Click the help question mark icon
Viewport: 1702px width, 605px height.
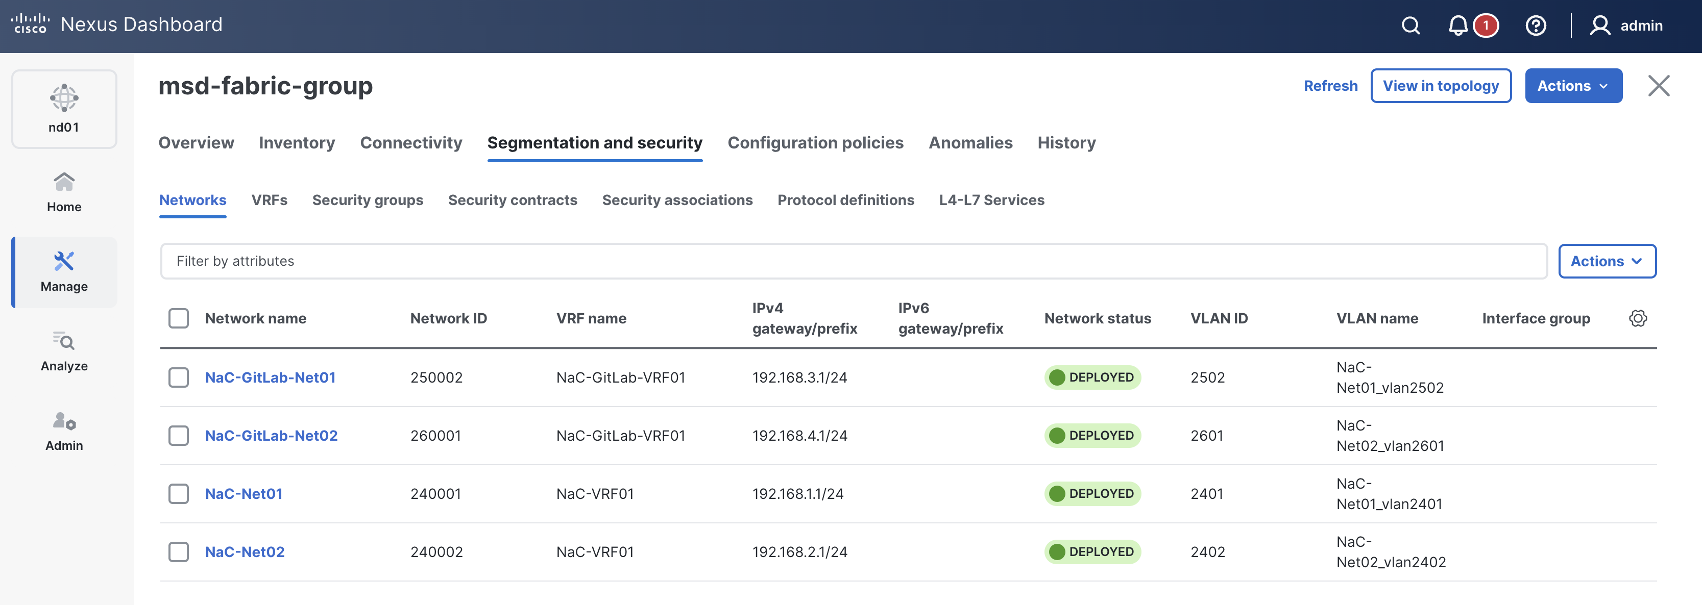tap(1536, 26)
